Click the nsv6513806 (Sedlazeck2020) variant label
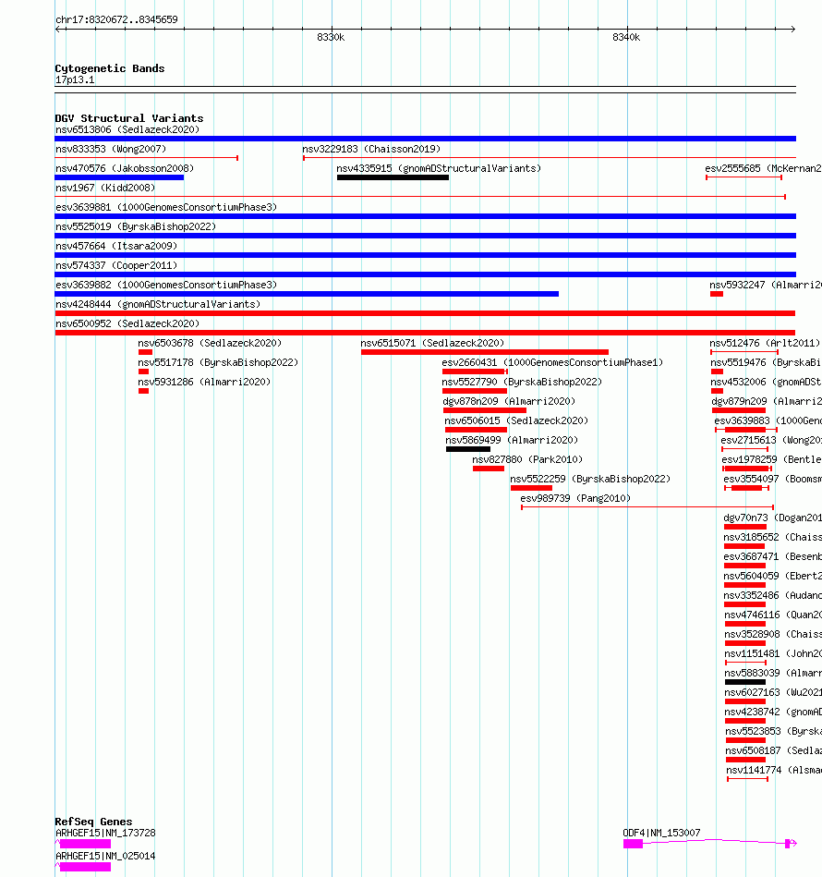 (127, 129)
